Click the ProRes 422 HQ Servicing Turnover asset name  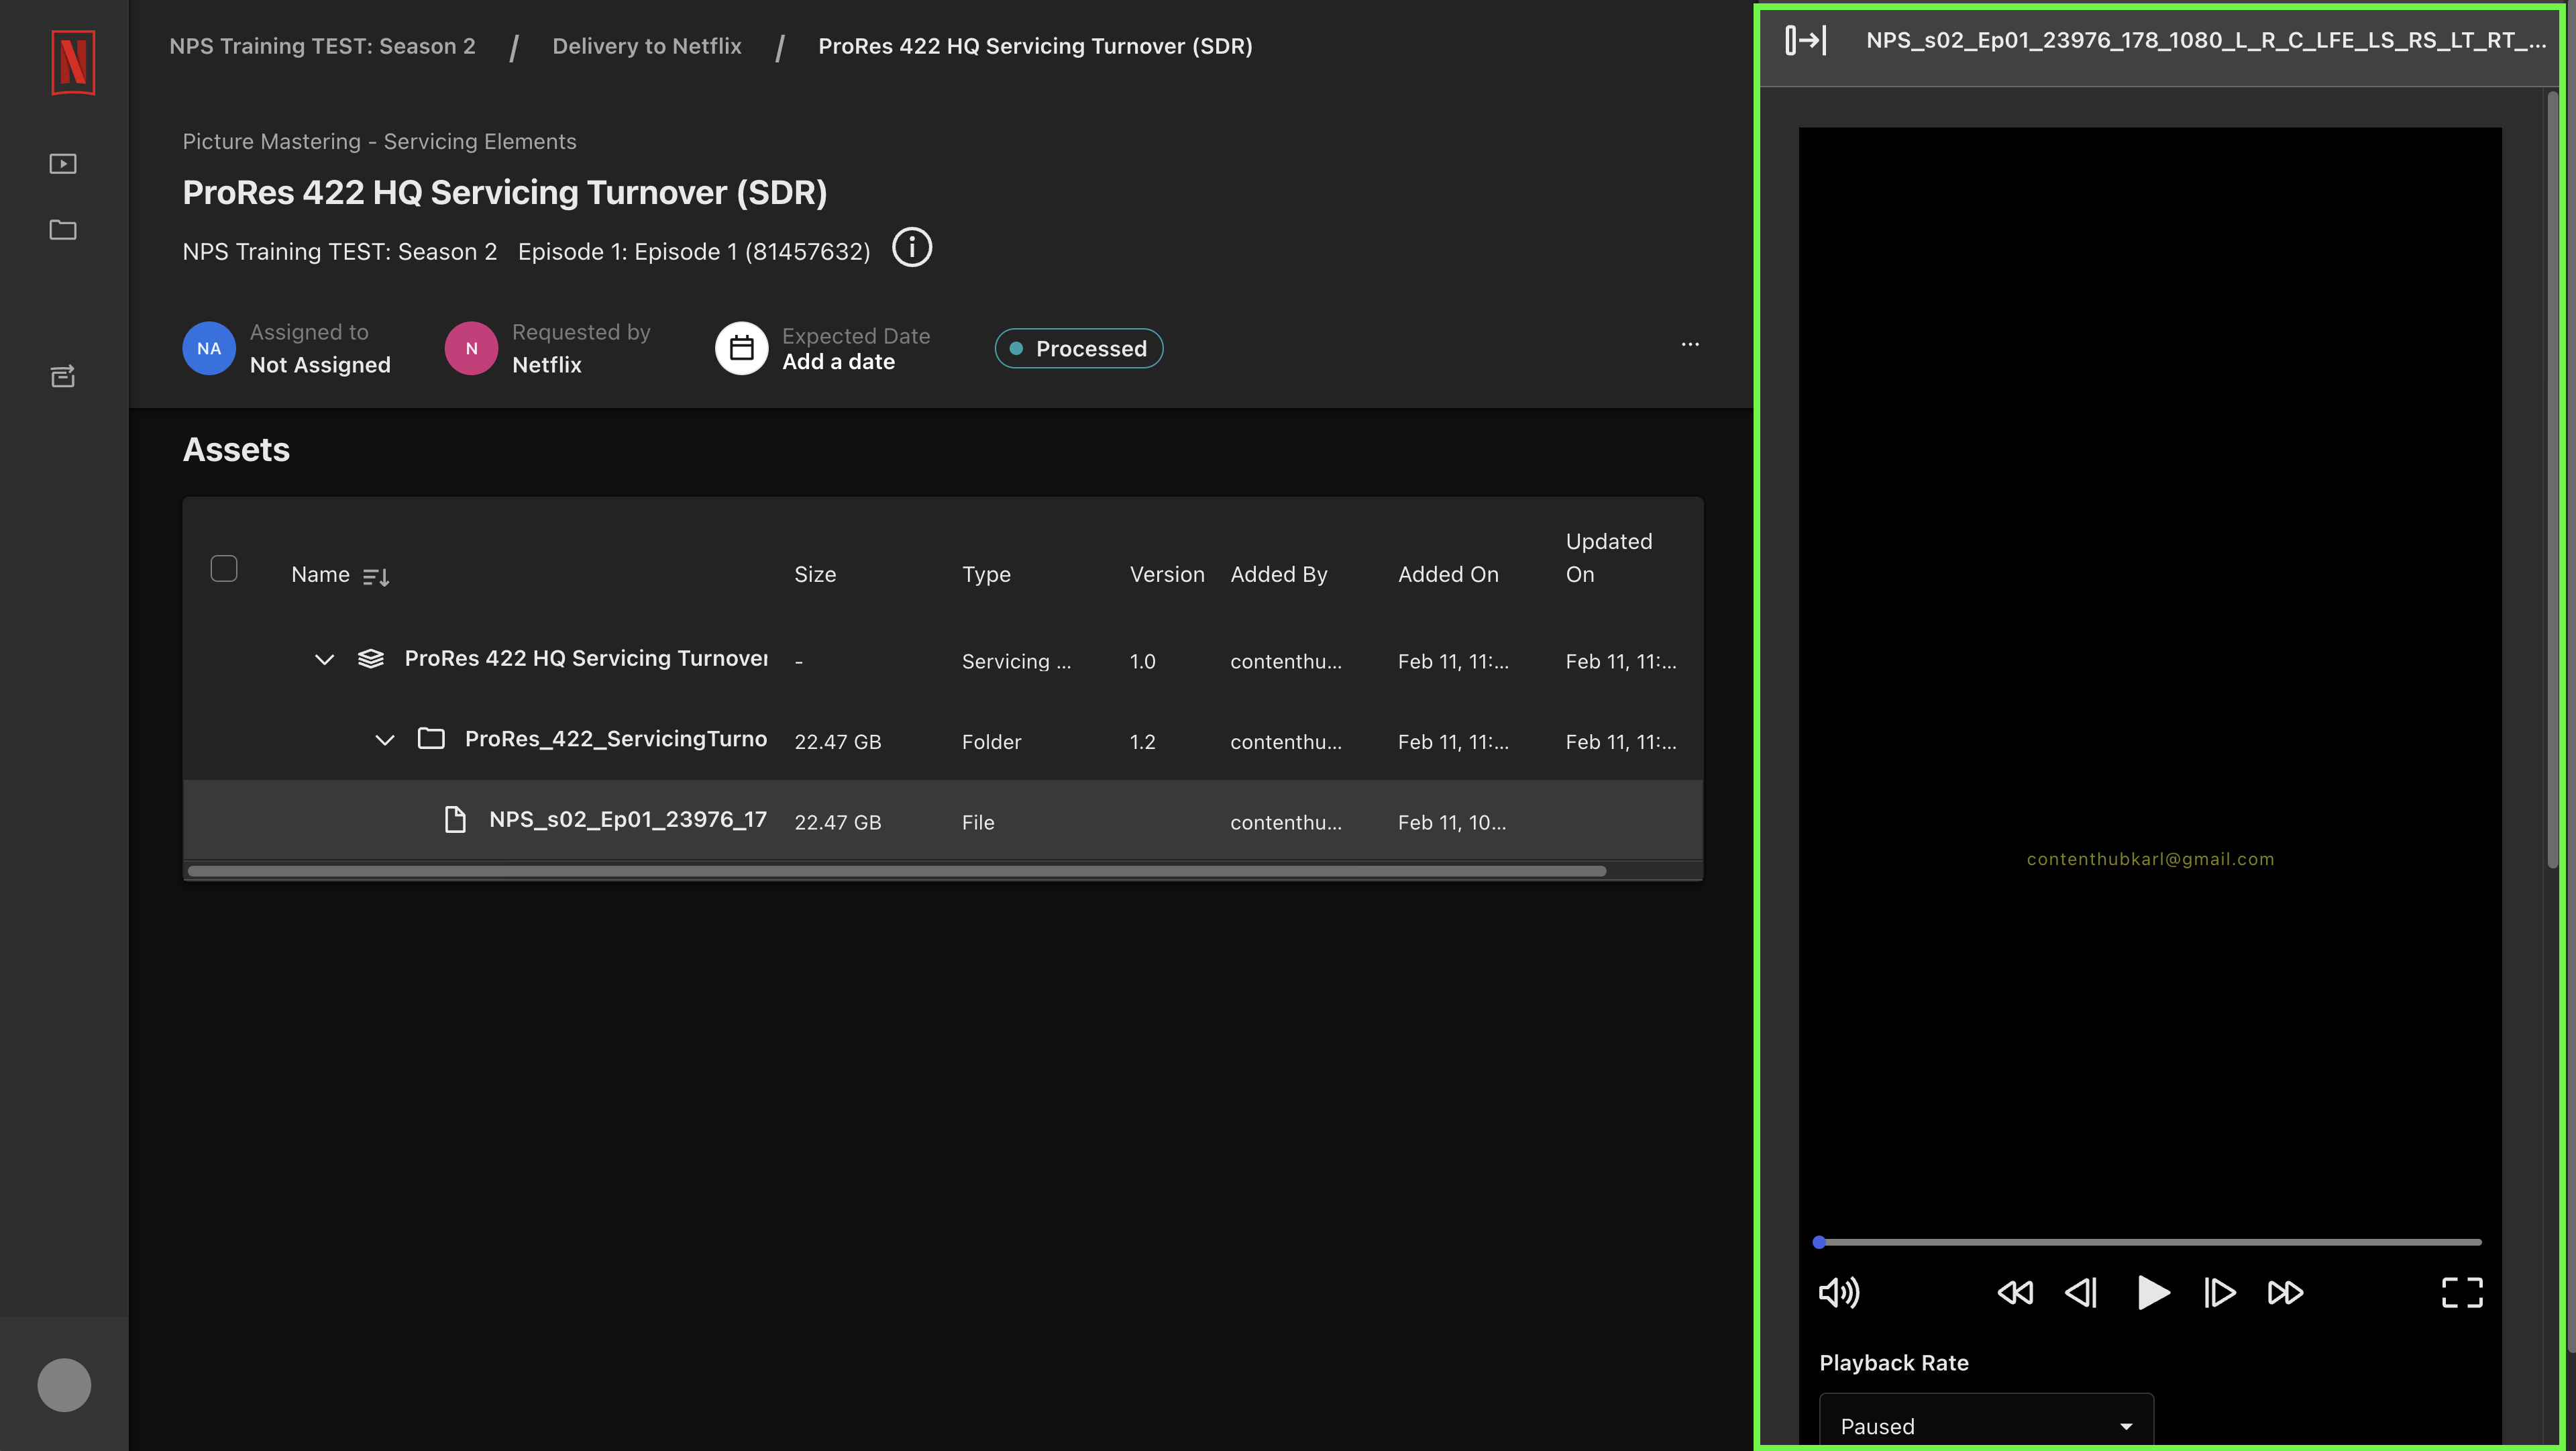pos(586,658)
